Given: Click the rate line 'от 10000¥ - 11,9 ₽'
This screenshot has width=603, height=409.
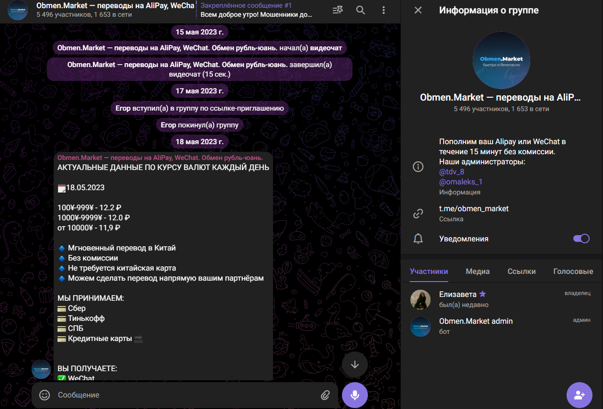Looking at the screenshot, I should (x=89, y=228).
